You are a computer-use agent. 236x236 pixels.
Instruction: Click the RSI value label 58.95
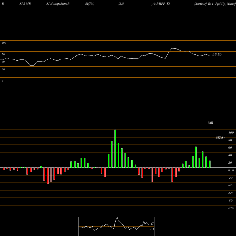coord(217,54)
